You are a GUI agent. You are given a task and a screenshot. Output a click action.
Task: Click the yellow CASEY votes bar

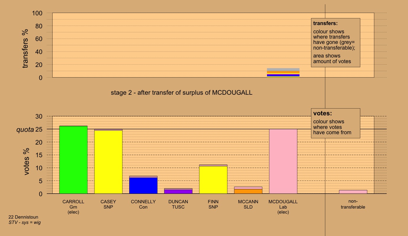(108, 162)
